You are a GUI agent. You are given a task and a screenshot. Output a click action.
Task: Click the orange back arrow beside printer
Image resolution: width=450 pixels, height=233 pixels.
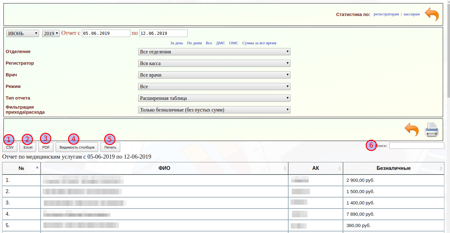click(411, 129)
